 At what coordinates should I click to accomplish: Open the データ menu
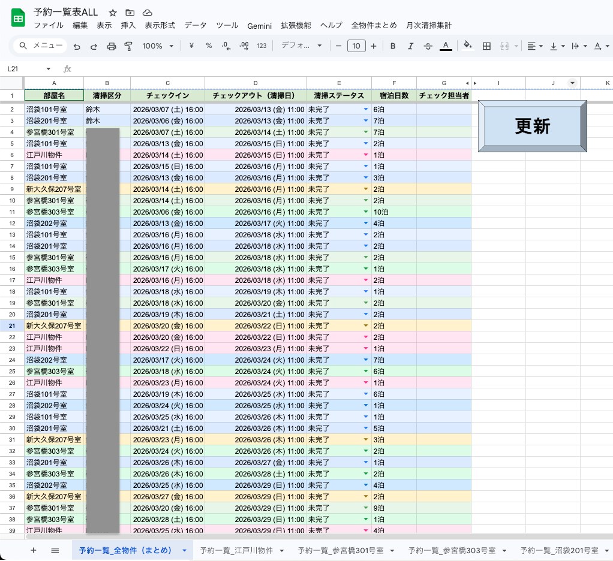(x=196, y=25)
